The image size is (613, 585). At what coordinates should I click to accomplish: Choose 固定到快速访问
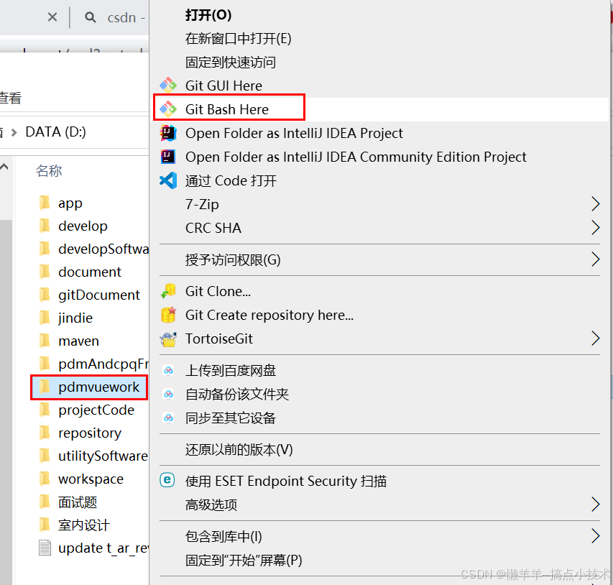tap(230, 63)
